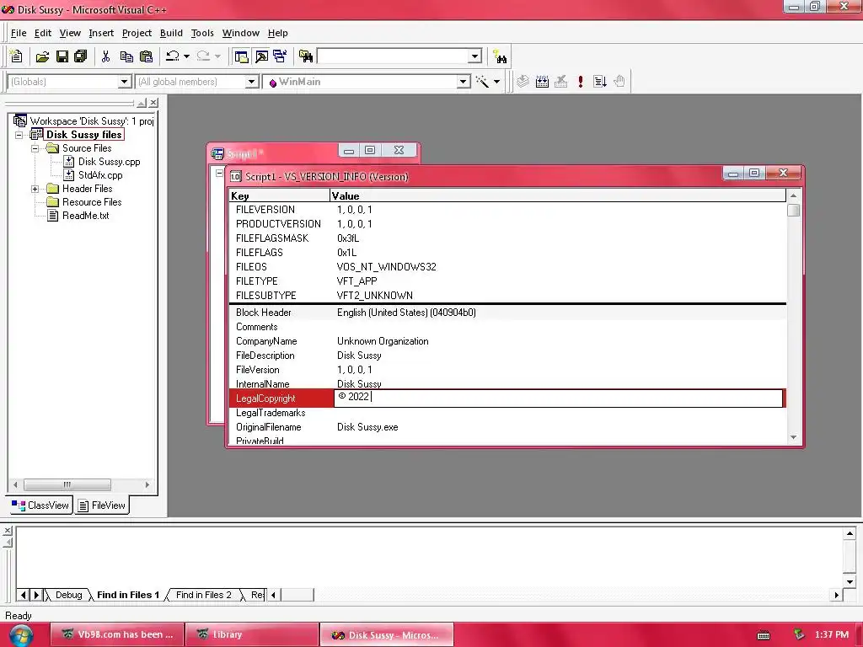Select the CompanyName row in version table
The height and width of the screenshot is (647, 863).
click(507, 341)
